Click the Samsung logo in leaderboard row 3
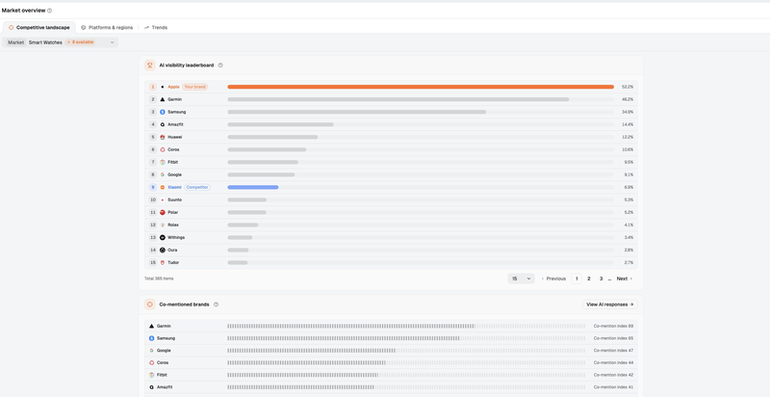Image resolution: width=770 pixels, height=397 pixels. point(163,112)
